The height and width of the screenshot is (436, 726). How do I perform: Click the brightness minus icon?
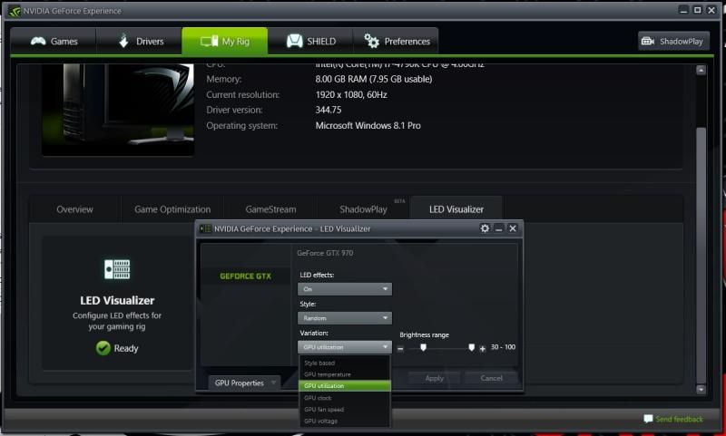pyautogui.click(x=400, y=349)
